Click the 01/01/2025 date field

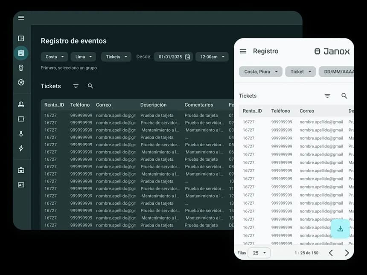[x=173, y=57]
